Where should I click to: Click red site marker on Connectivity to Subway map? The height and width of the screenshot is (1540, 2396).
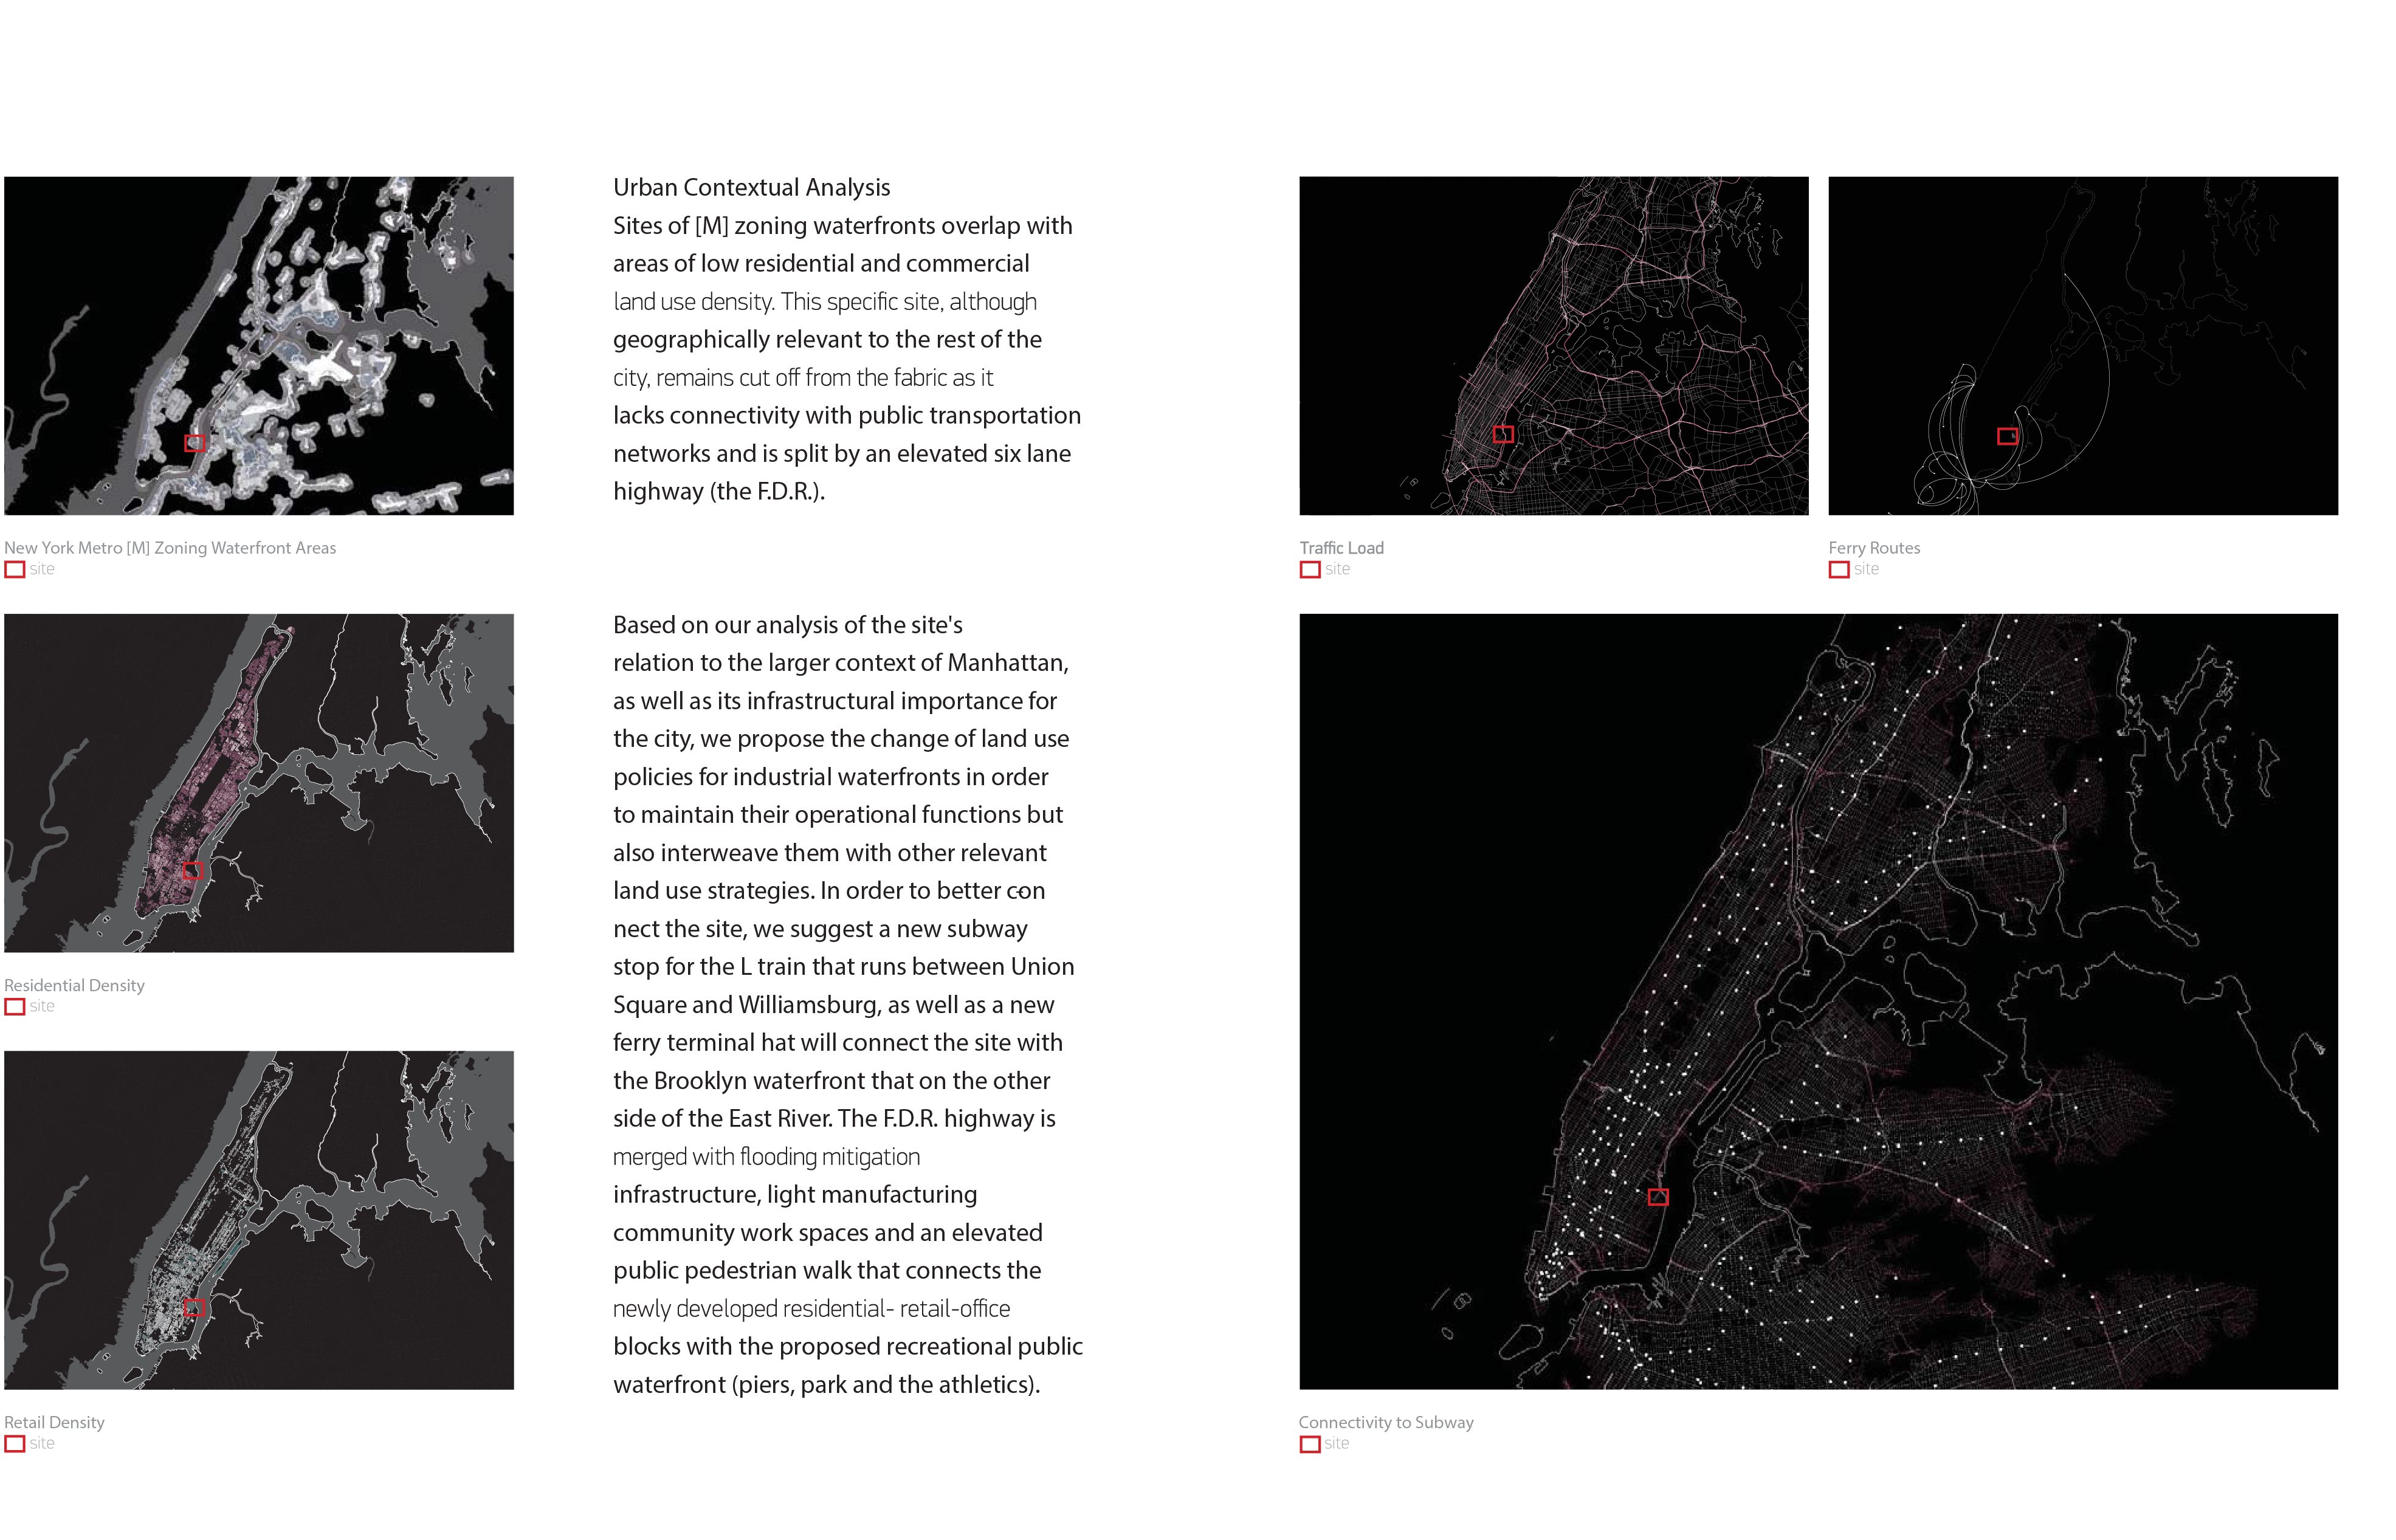pyautogui.click(x=1658, y=1197)
